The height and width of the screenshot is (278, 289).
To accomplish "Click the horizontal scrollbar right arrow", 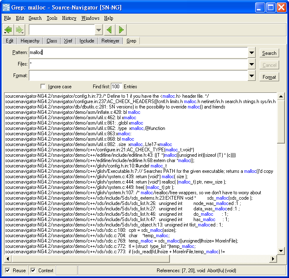I will point(273,259).
